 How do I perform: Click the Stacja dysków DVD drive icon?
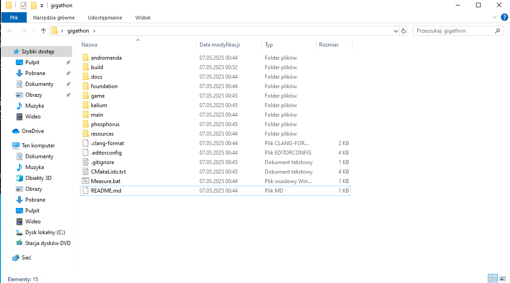(x=19, y=243)
